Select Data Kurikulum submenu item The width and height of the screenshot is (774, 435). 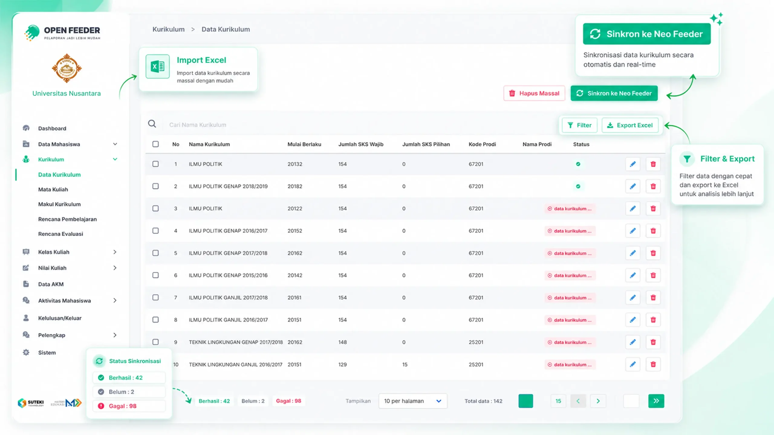click(59, 175)
